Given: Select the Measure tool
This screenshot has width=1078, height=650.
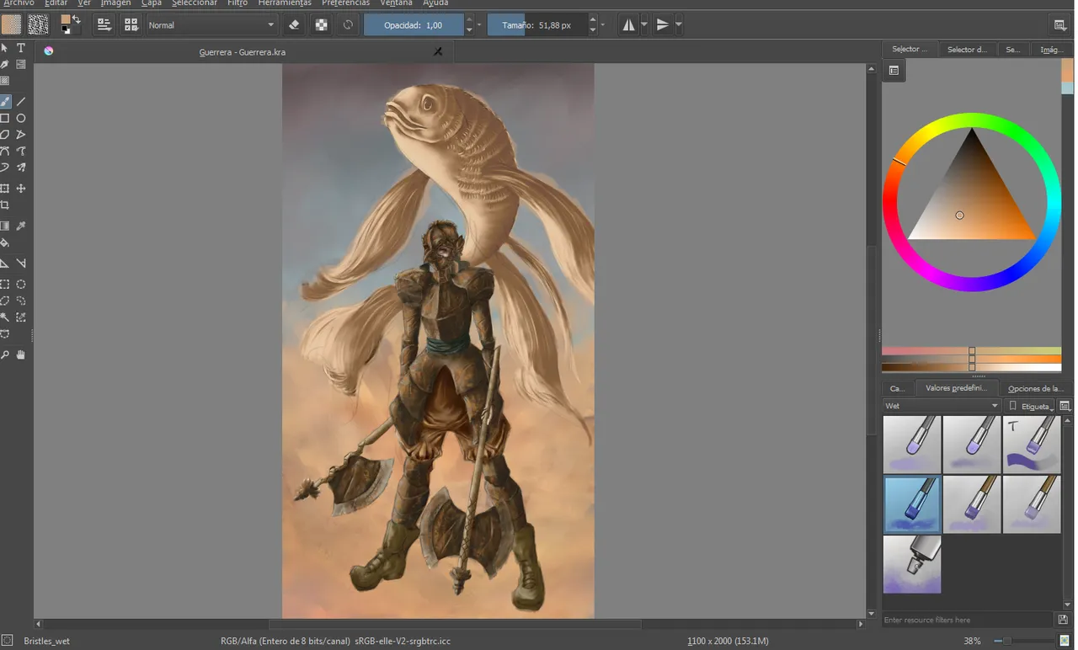Looking at the screenshot, I should coord(21,264).
